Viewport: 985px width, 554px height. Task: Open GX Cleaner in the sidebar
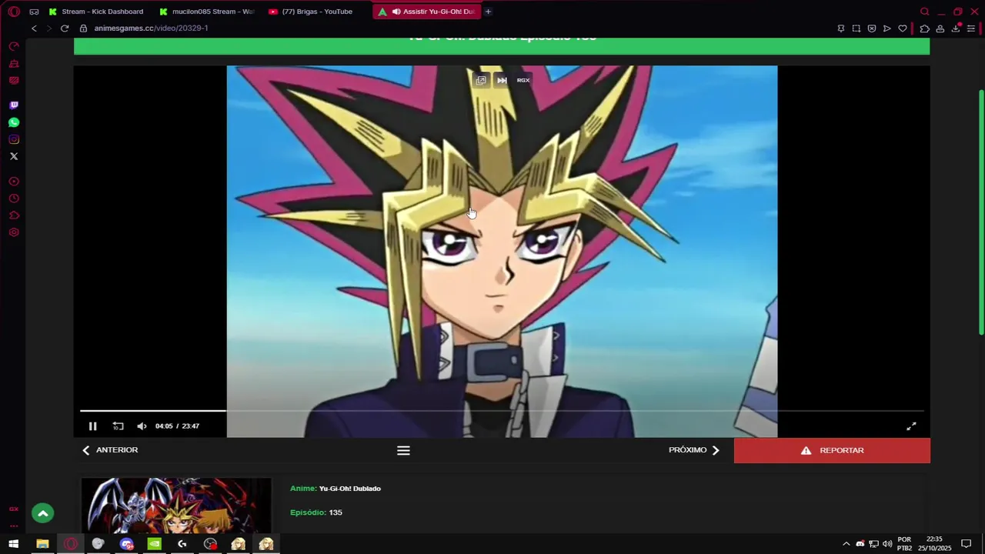(x=13, y=64)
